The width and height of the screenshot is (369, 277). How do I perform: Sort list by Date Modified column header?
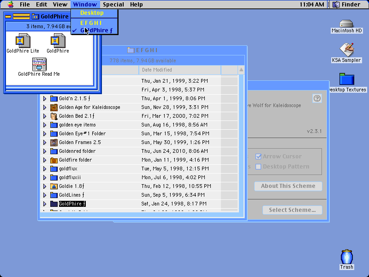coord(180,70)
